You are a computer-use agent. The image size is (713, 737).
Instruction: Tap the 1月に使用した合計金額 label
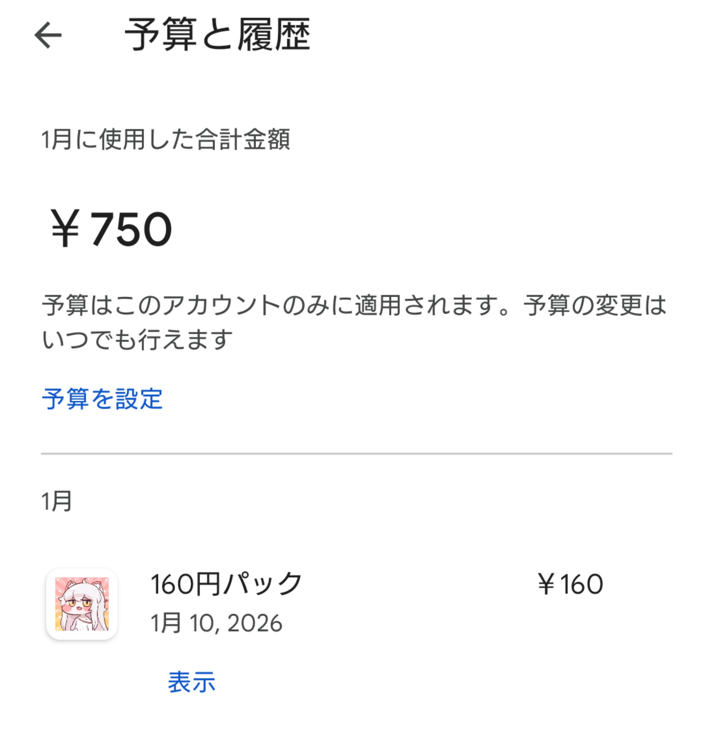coord(165,139)
